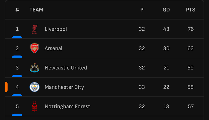Click Liverpool's 76 points value
The height and width of the screenshot is (120, 209).
pos(191,29)
